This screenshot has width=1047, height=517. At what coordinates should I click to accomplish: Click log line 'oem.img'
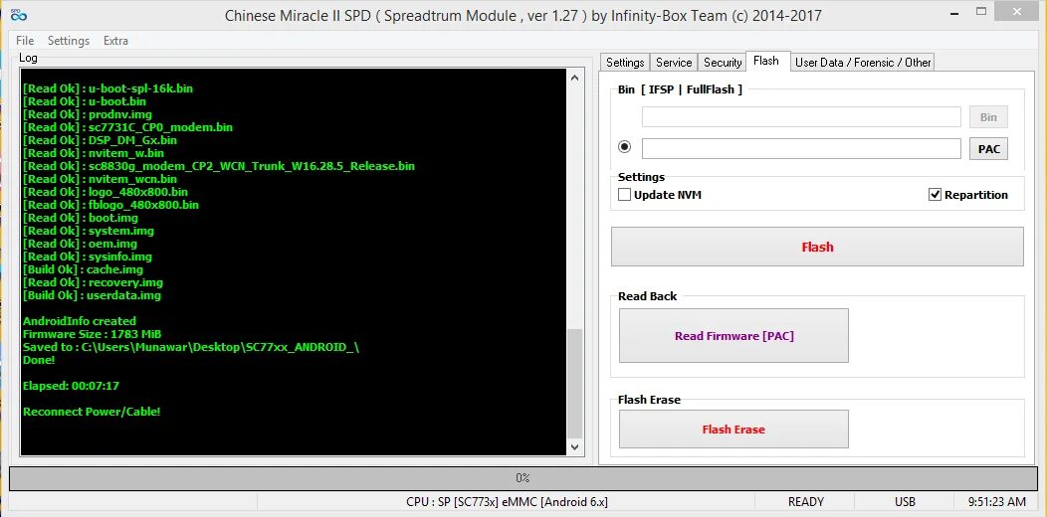point(80,244)
